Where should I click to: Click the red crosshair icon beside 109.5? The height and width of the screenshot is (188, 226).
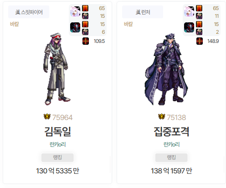[86, 41]
